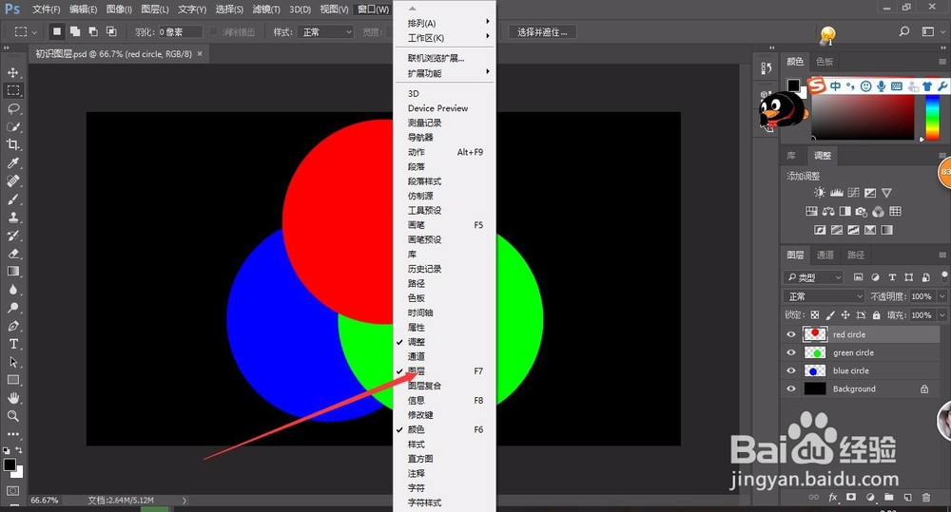Toggle visibility of blue circle layer
Viewport: 951px width, 512px height.
pyautogui.click(x=791, y=370)
